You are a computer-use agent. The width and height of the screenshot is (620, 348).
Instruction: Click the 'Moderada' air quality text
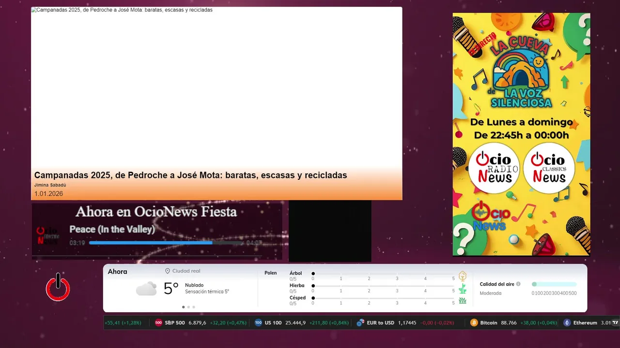coord(491,293)
